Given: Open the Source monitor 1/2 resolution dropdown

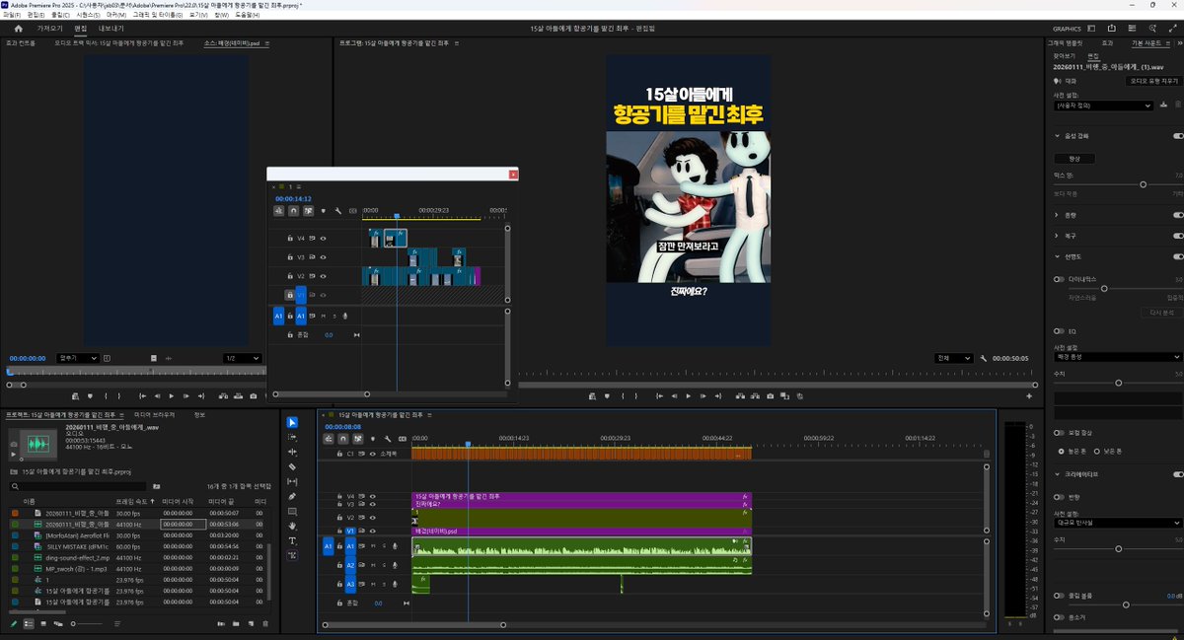Looking at the screenshot, I should 242,358.
